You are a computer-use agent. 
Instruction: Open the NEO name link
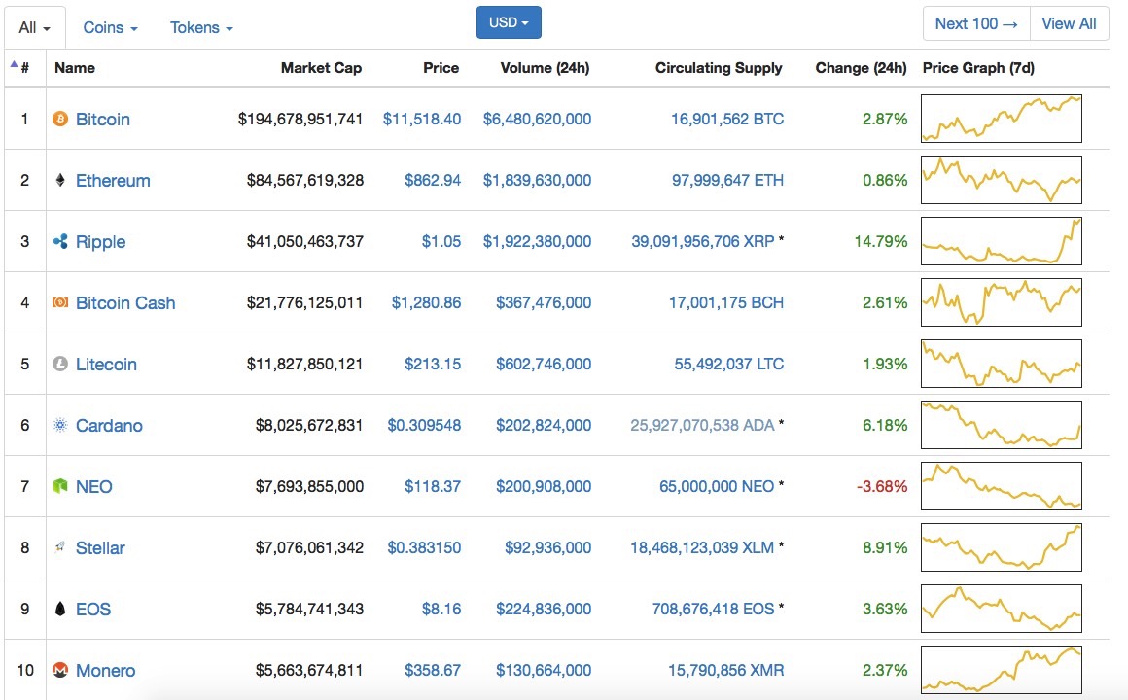click(94, 486)
